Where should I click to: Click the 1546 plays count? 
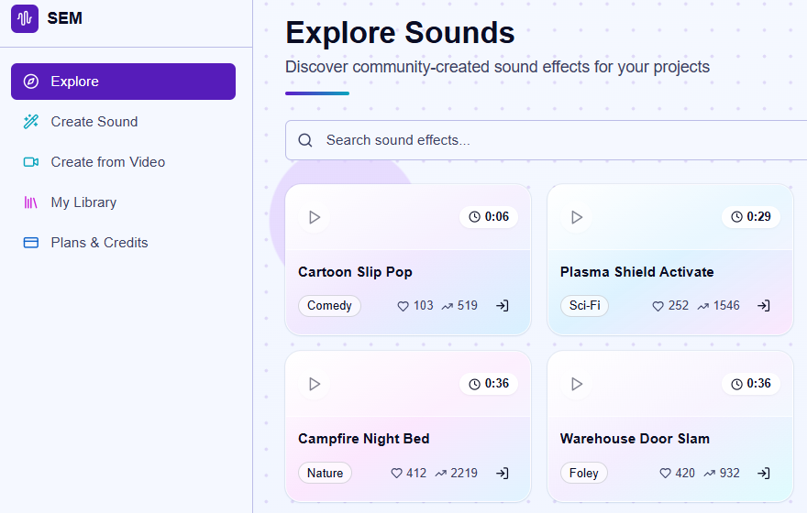pyautogui.click(x=726, y=306)
